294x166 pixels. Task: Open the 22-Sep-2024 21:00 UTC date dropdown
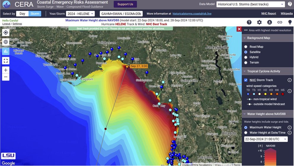click(x=266, y=139)
